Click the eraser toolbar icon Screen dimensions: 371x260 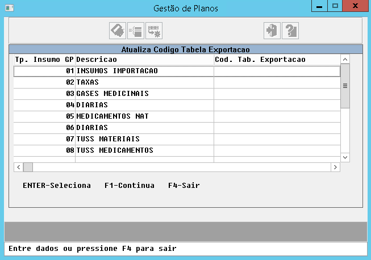point(118,30)
